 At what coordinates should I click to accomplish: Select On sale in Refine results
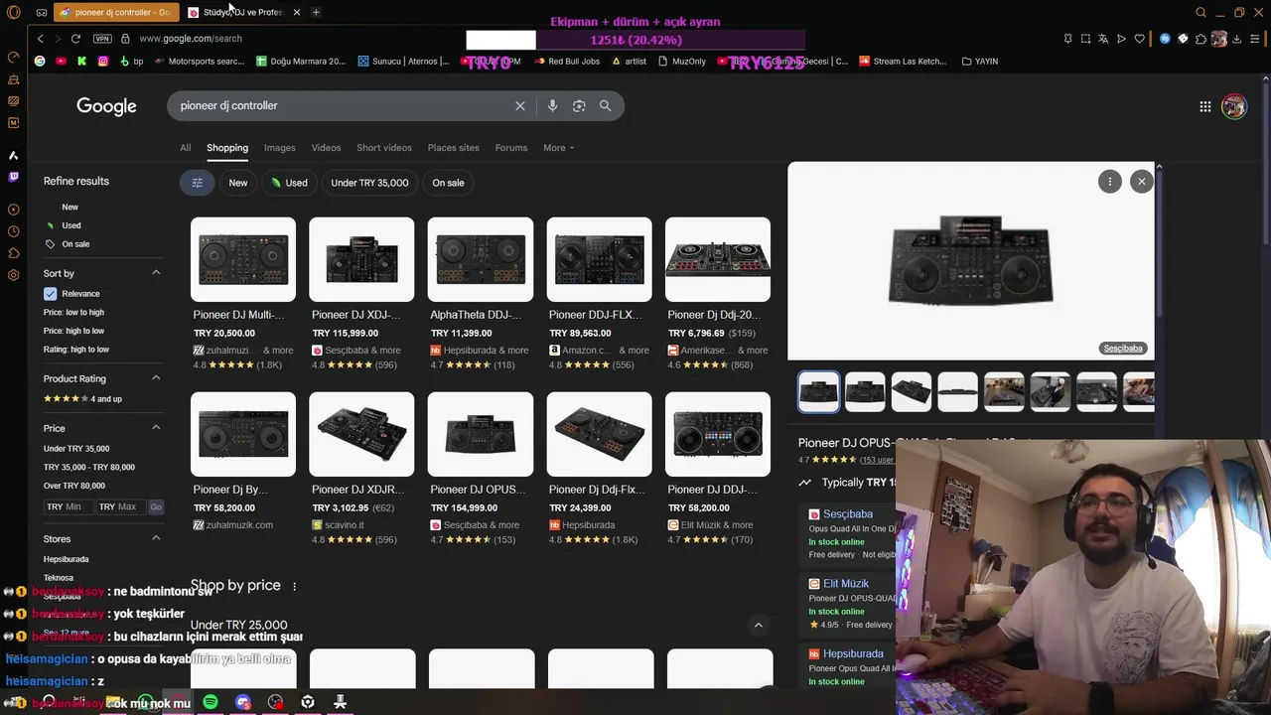[x=75, y=244]
